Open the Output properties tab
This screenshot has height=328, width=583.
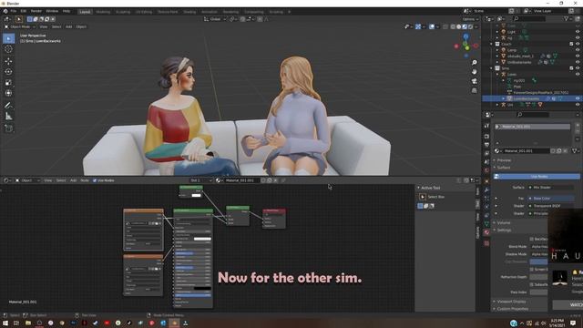486,145
